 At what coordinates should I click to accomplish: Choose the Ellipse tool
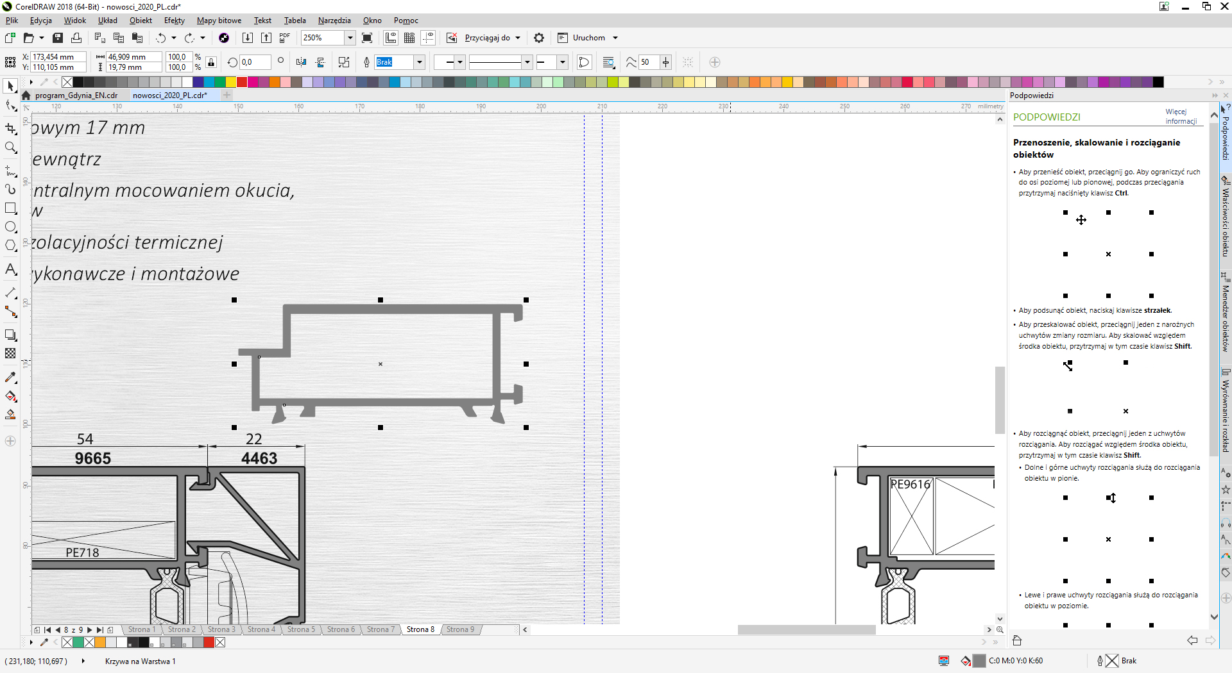[x=10, y=227]
